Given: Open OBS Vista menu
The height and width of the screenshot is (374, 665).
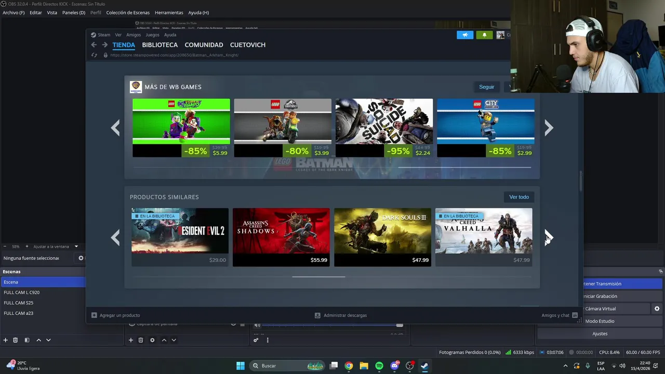Looking at the screenshot, I should (52, 12).
